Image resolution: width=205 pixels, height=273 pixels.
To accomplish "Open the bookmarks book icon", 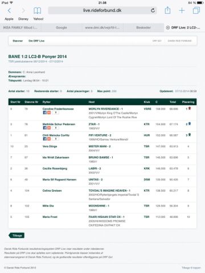I will [37, 11].
